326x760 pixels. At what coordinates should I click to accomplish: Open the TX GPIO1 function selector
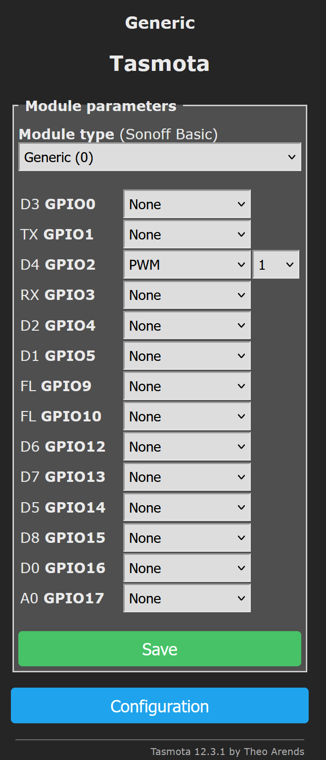point(187,234)
